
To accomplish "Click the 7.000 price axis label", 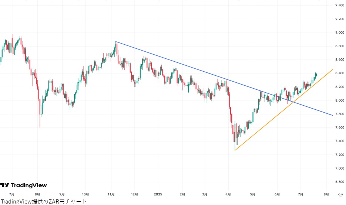I will tap(340, 168).
